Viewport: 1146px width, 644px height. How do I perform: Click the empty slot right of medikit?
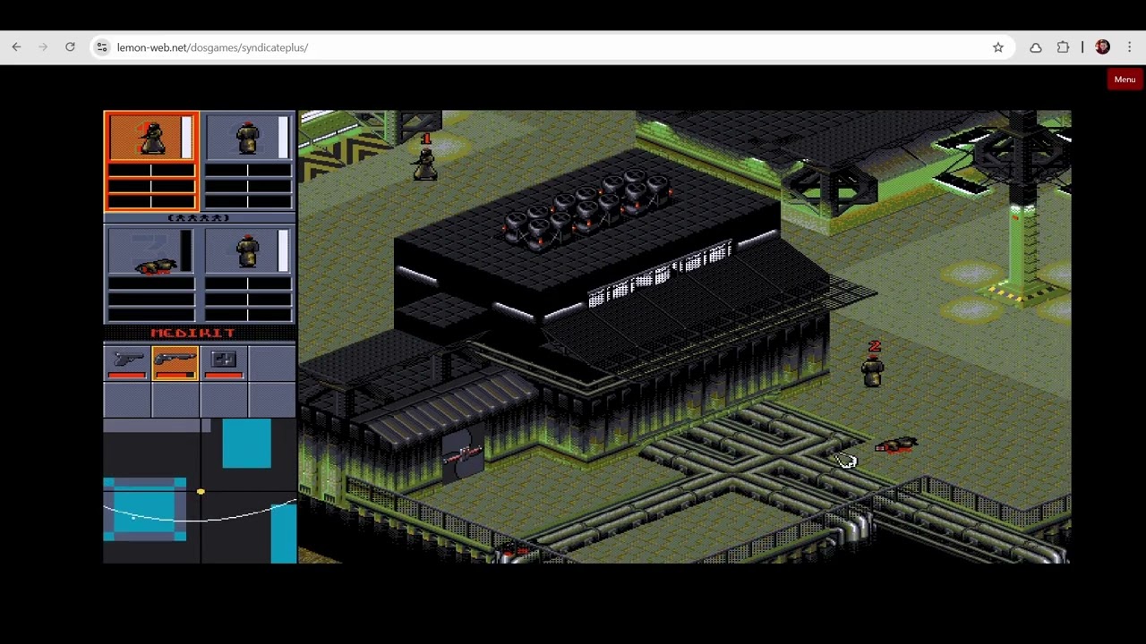tap(272, 363)
